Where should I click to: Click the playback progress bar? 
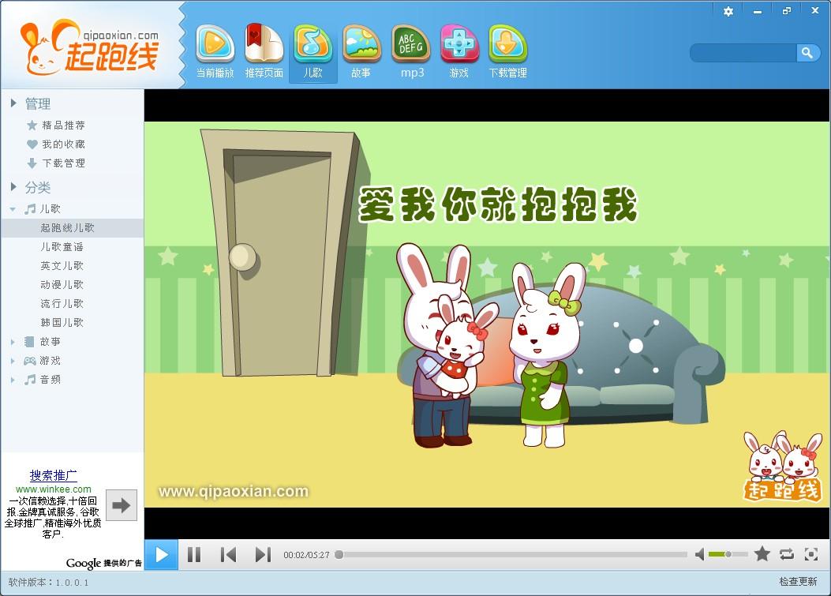point(511,555)
